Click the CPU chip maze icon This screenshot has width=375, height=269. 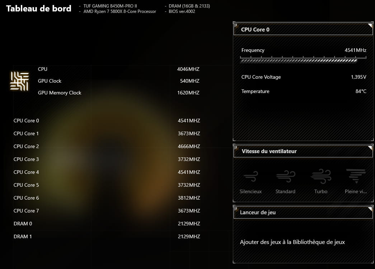pos(19,81)
